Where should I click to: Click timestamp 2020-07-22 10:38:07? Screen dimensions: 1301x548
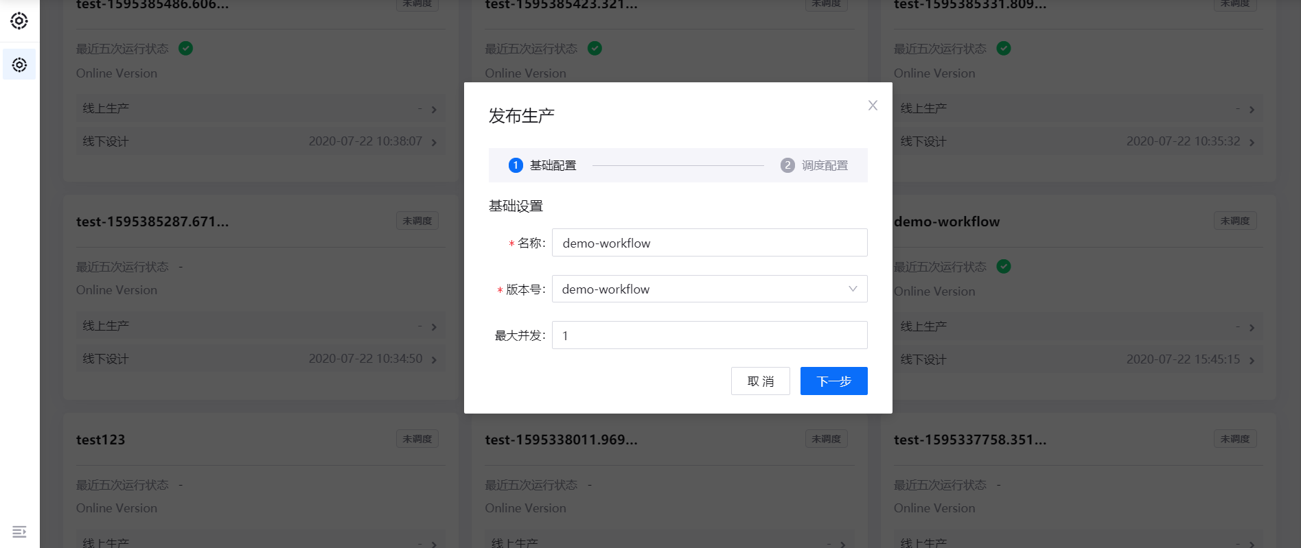pos(365,141)
